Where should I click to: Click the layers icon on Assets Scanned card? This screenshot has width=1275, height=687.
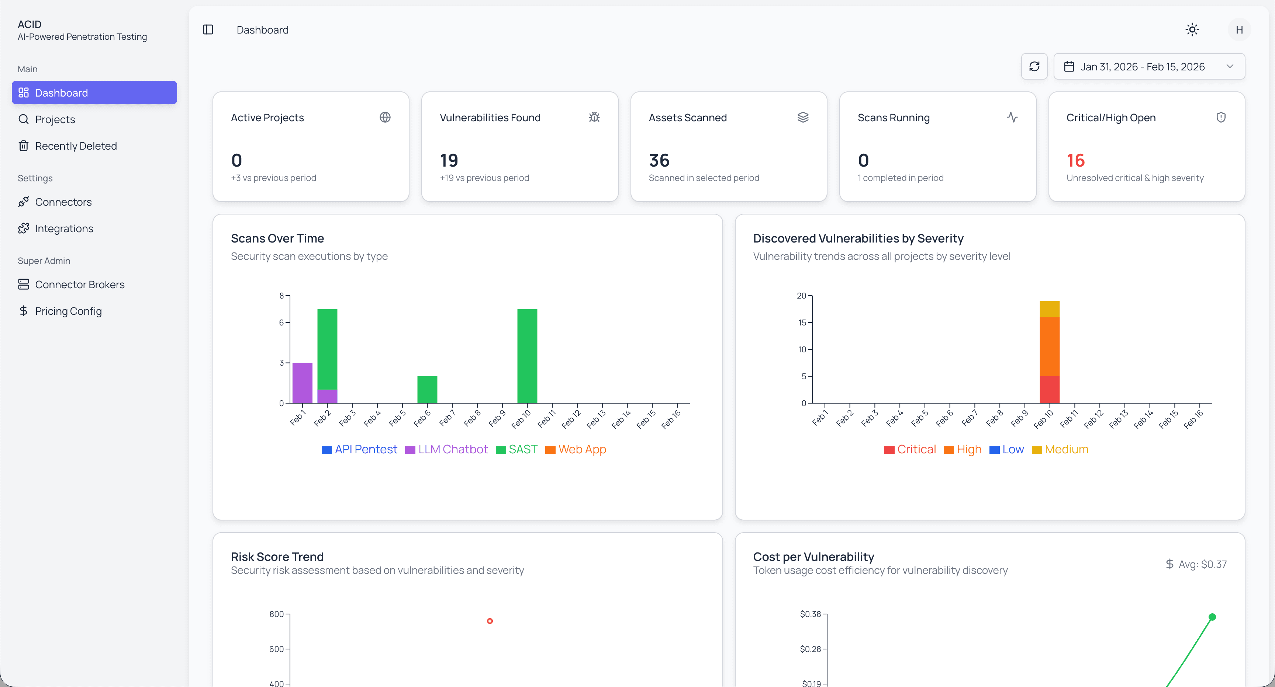[x=803, y=117]
